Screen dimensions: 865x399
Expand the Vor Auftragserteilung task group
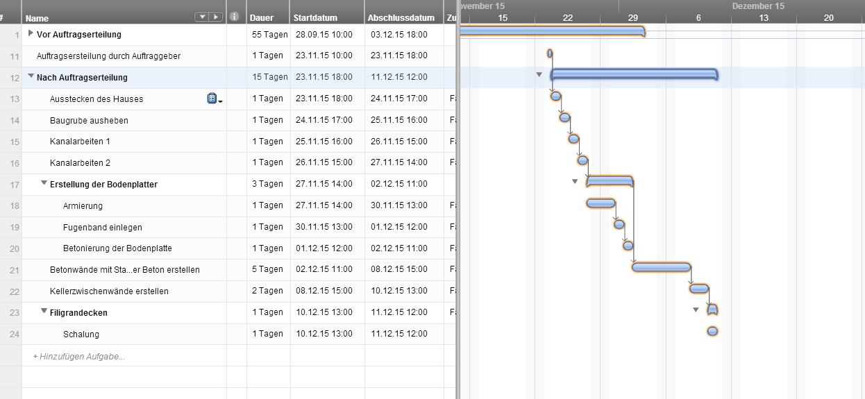[x=31, y=33]
